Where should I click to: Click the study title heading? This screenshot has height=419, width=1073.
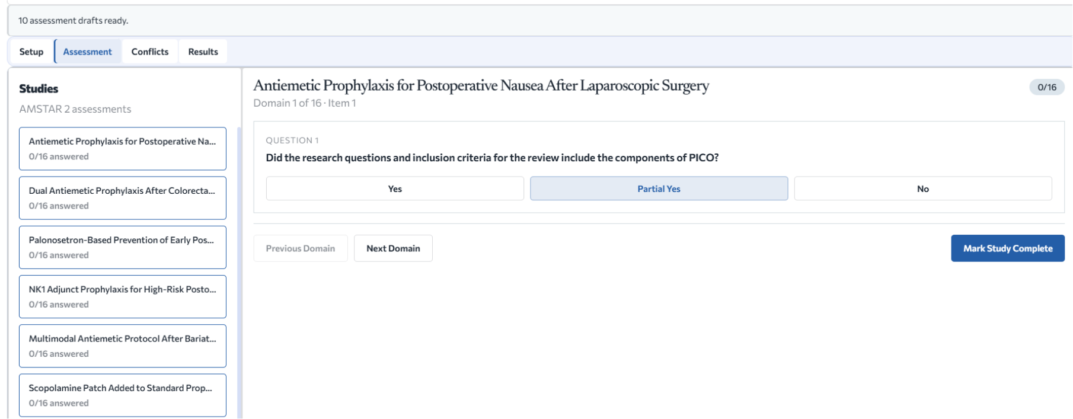pyautogui.click(x=481, y=85)
